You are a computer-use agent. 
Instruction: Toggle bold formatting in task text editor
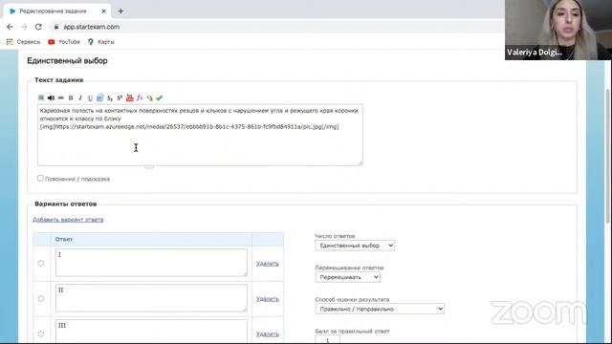(71, 97)
